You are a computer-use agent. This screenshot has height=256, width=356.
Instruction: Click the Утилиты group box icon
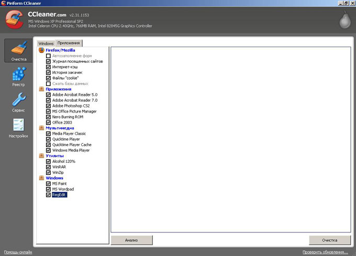click(41, 155)
